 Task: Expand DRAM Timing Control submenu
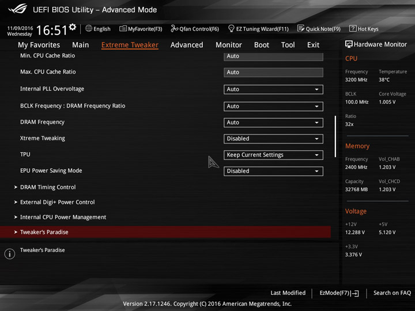(48, 187)
